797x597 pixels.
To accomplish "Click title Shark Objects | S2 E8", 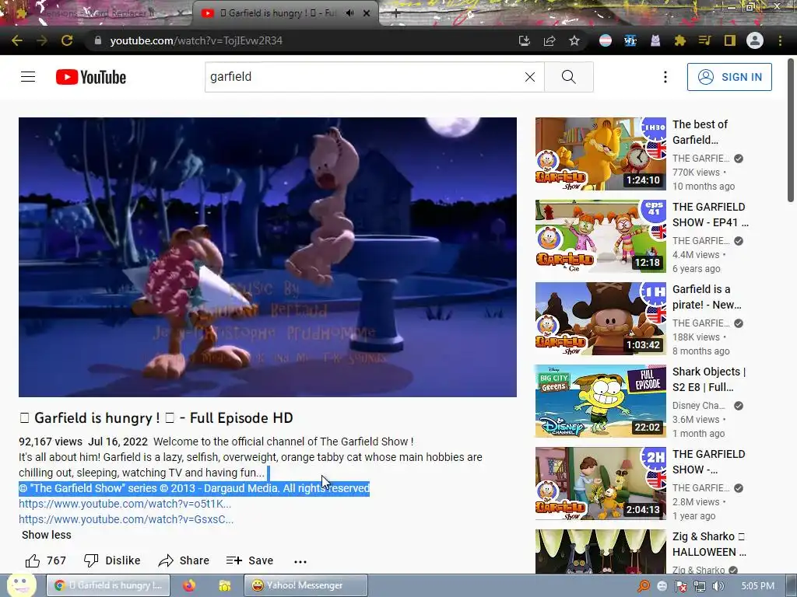I will [709, 379].
